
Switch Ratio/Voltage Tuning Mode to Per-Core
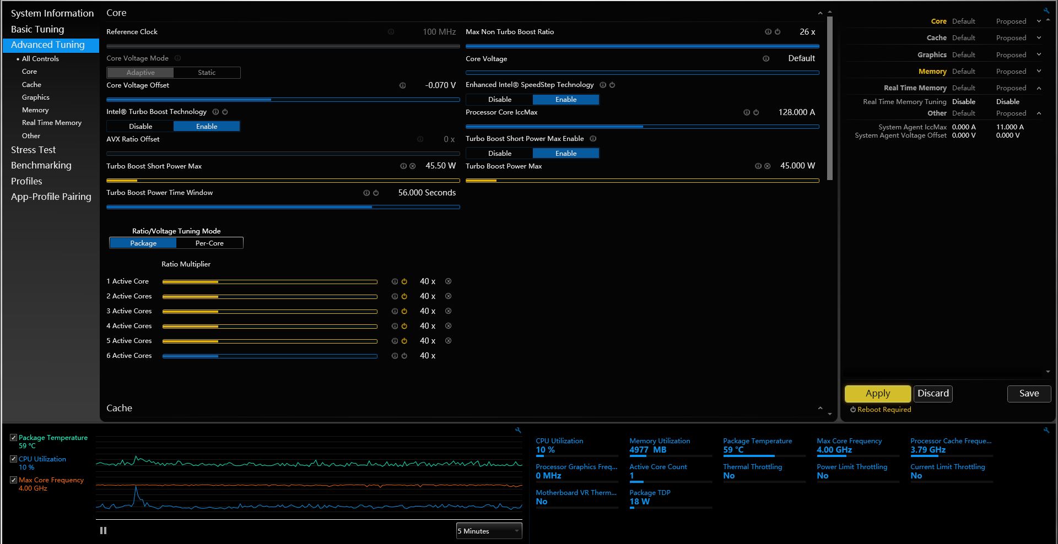click(209, 243)
